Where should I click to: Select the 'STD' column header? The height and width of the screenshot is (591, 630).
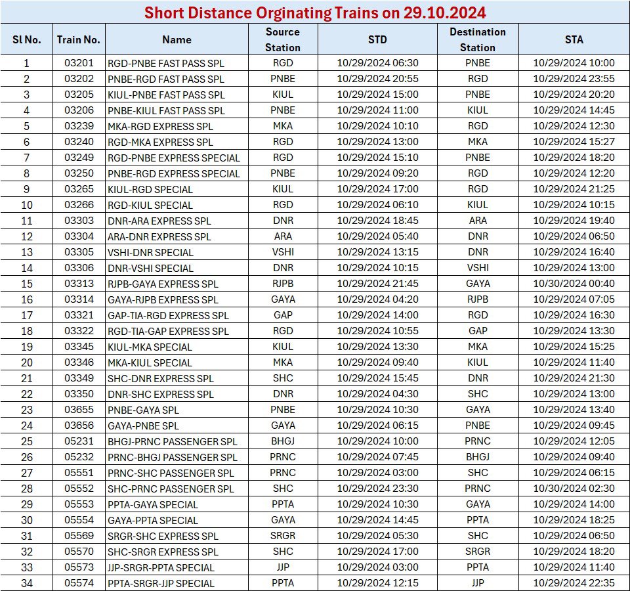[x=377, y=39]
